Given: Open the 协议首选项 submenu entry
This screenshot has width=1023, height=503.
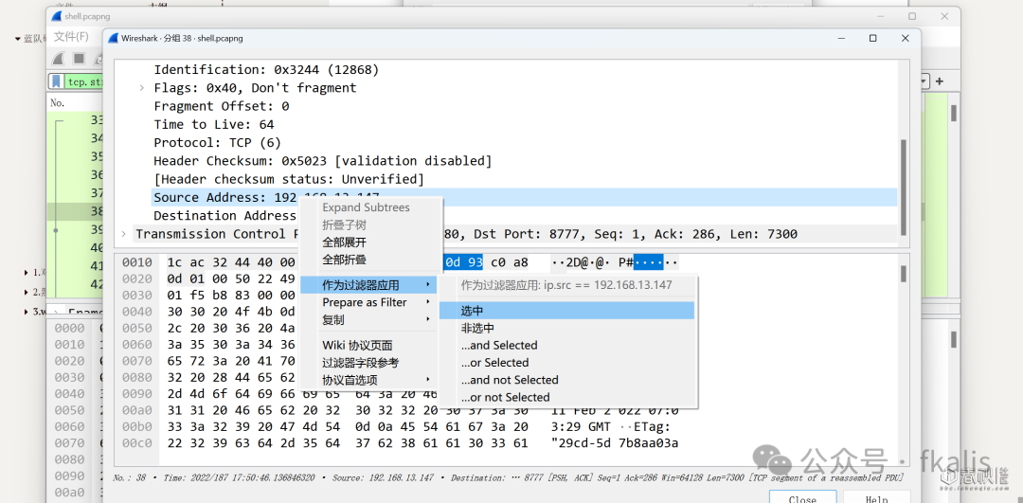Looking at the screenshot, I should (x=369, y=381).
